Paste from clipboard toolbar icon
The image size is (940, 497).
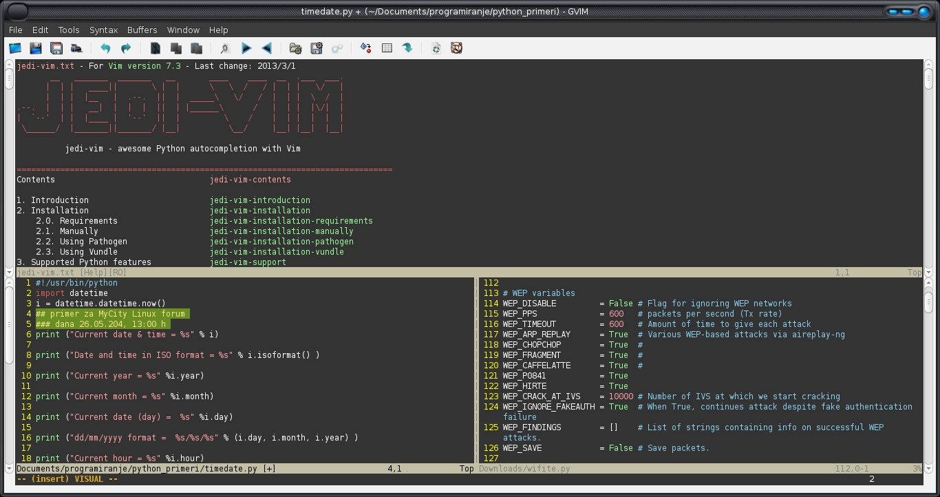pyautogui.click(x=197, y=48)
